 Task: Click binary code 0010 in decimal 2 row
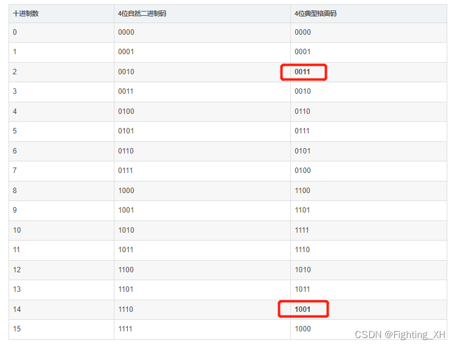pyautogui.click(x=126, y=72)
